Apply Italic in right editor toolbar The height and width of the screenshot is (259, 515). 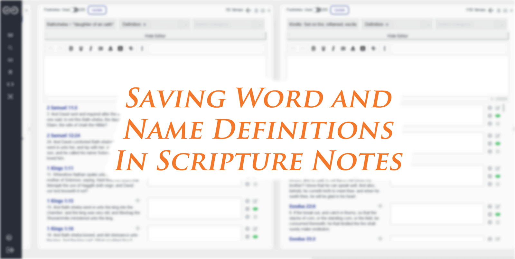pyautogui.click(x=333, y=49)
